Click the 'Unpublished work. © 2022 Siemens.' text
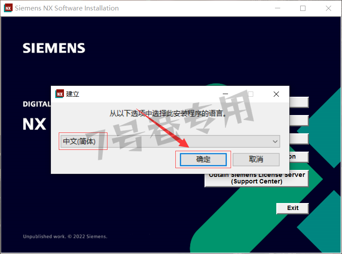This screenshot has width=342, height=254. [x=65, y=237]
